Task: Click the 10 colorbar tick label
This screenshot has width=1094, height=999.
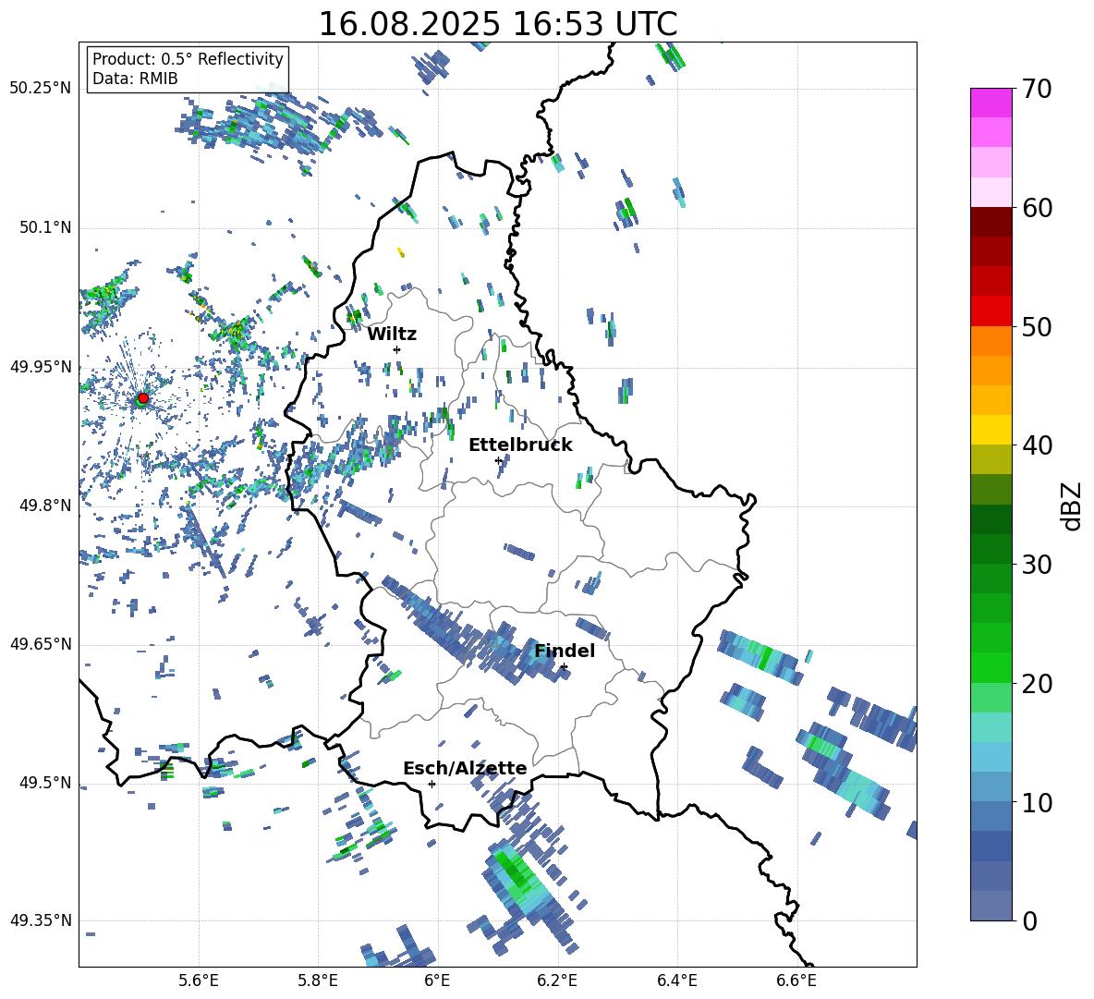Action: tap(1037, 802)
